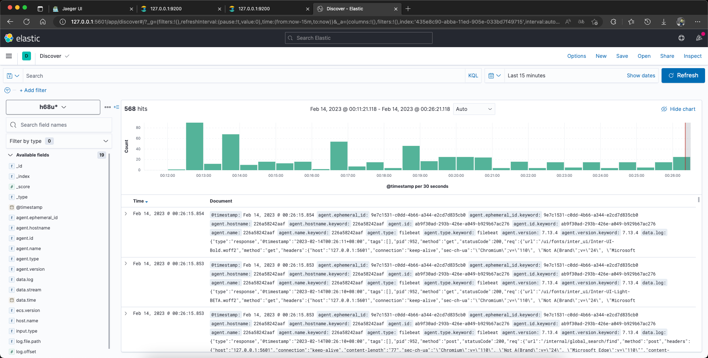The width and height of the screenshot is (708, 358).
Task: Click the fields list scrollbar
Action: 109,250
